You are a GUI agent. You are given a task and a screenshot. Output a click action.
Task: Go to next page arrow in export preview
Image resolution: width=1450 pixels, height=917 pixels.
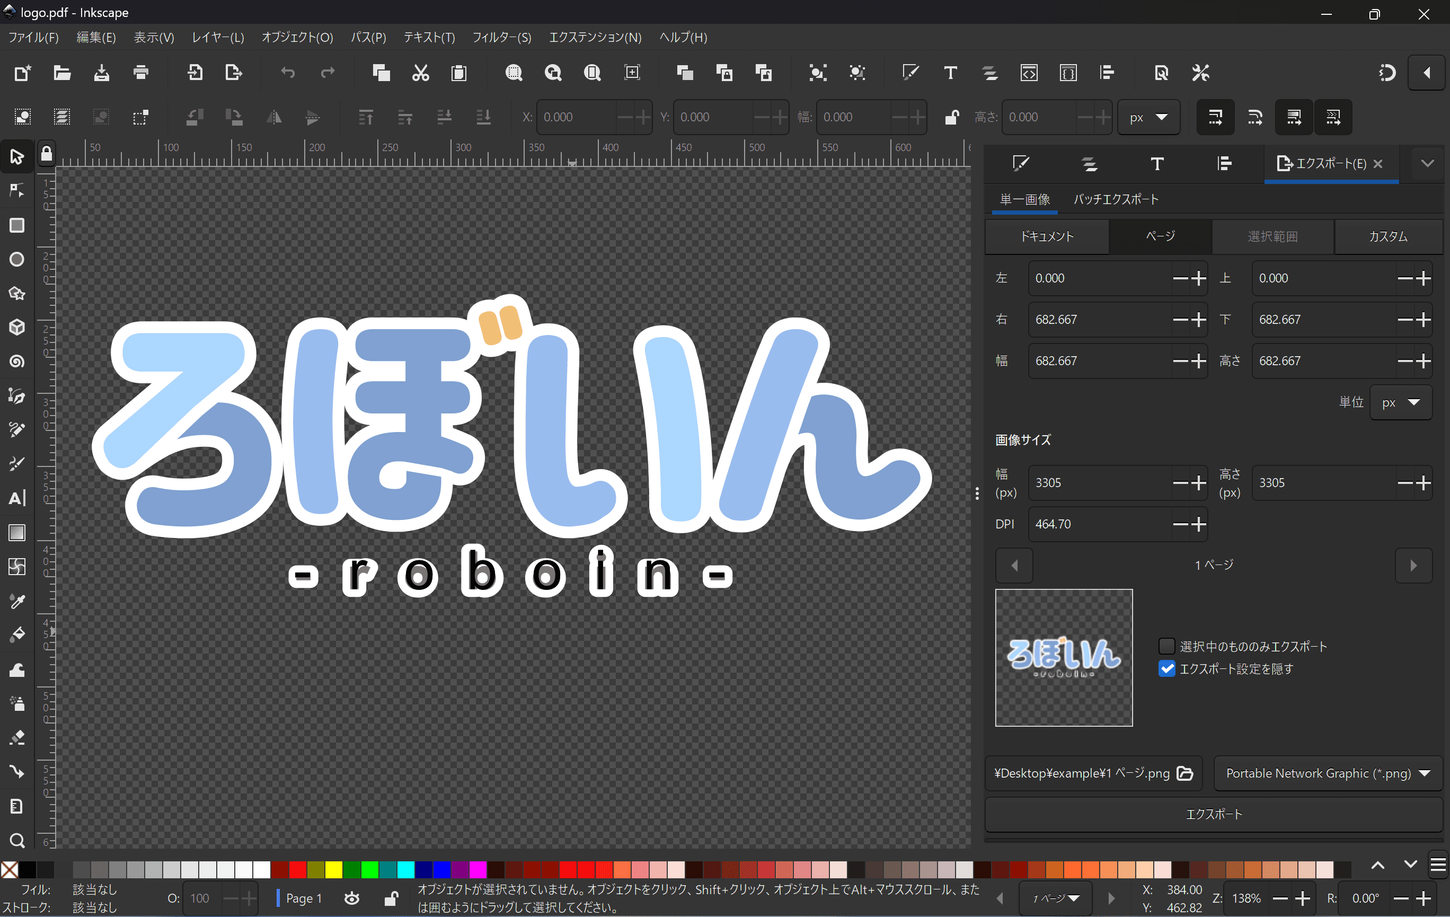coord(1413,565)
